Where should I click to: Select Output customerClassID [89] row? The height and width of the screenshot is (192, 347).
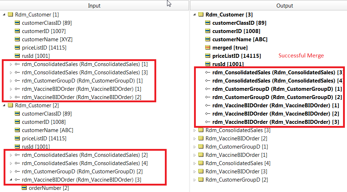click(x=239, y=23)
